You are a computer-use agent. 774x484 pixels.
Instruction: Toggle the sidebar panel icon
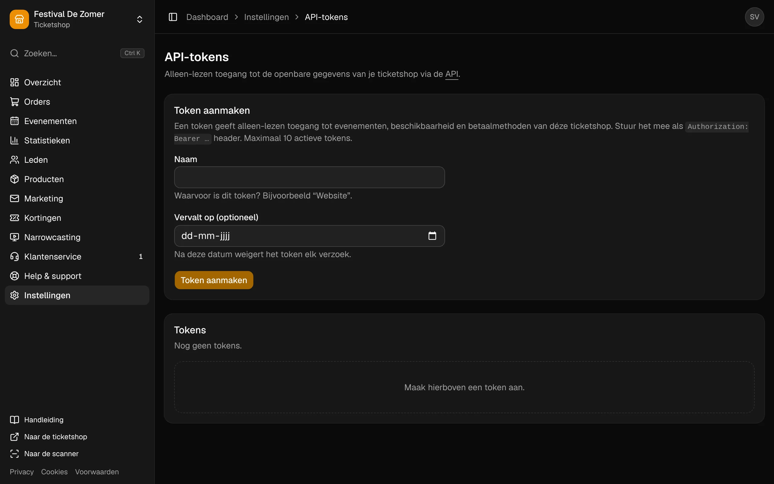[x=173, y=17]
